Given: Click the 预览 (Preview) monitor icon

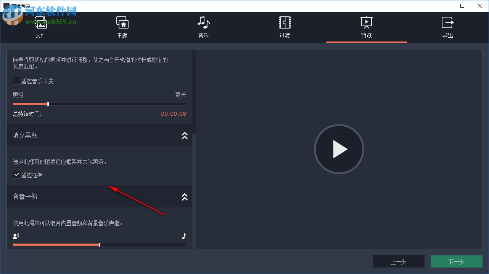Looking at the screenshot, I should click(x=366, y=22).
